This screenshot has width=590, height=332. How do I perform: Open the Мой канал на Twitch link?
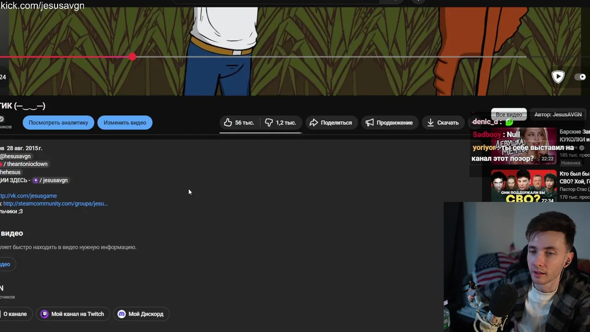(x=73, y=314)
